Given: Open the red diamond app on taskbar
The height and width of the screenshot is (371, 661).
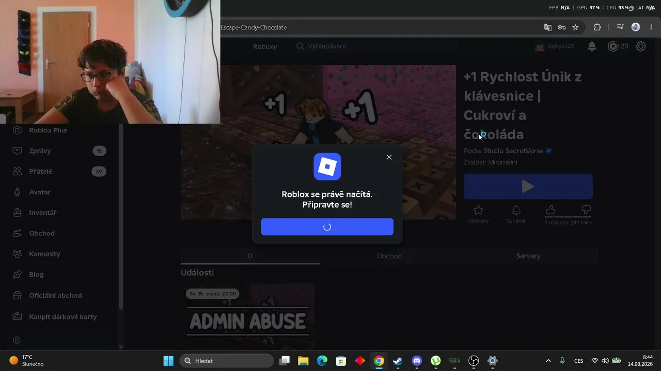Looking at the screenshot, I should click(x=360, y=361).
